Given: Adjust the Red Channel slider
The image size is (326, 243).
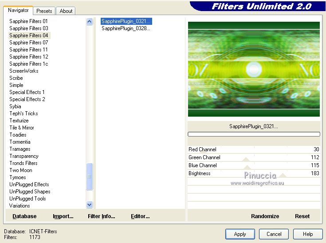Looking at the screenshot, I should [x=254, y=149].
